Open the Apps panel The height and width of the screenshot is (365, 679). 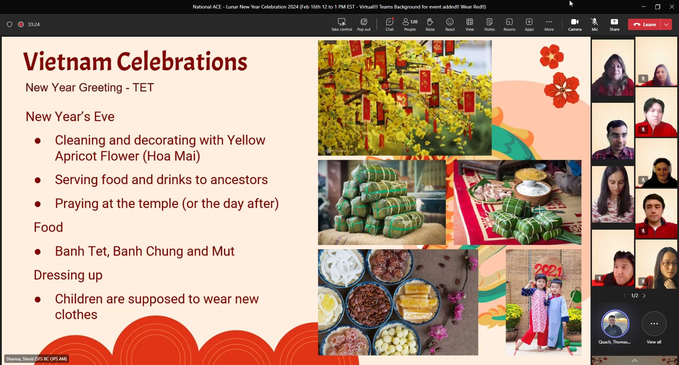pos(529,24)
